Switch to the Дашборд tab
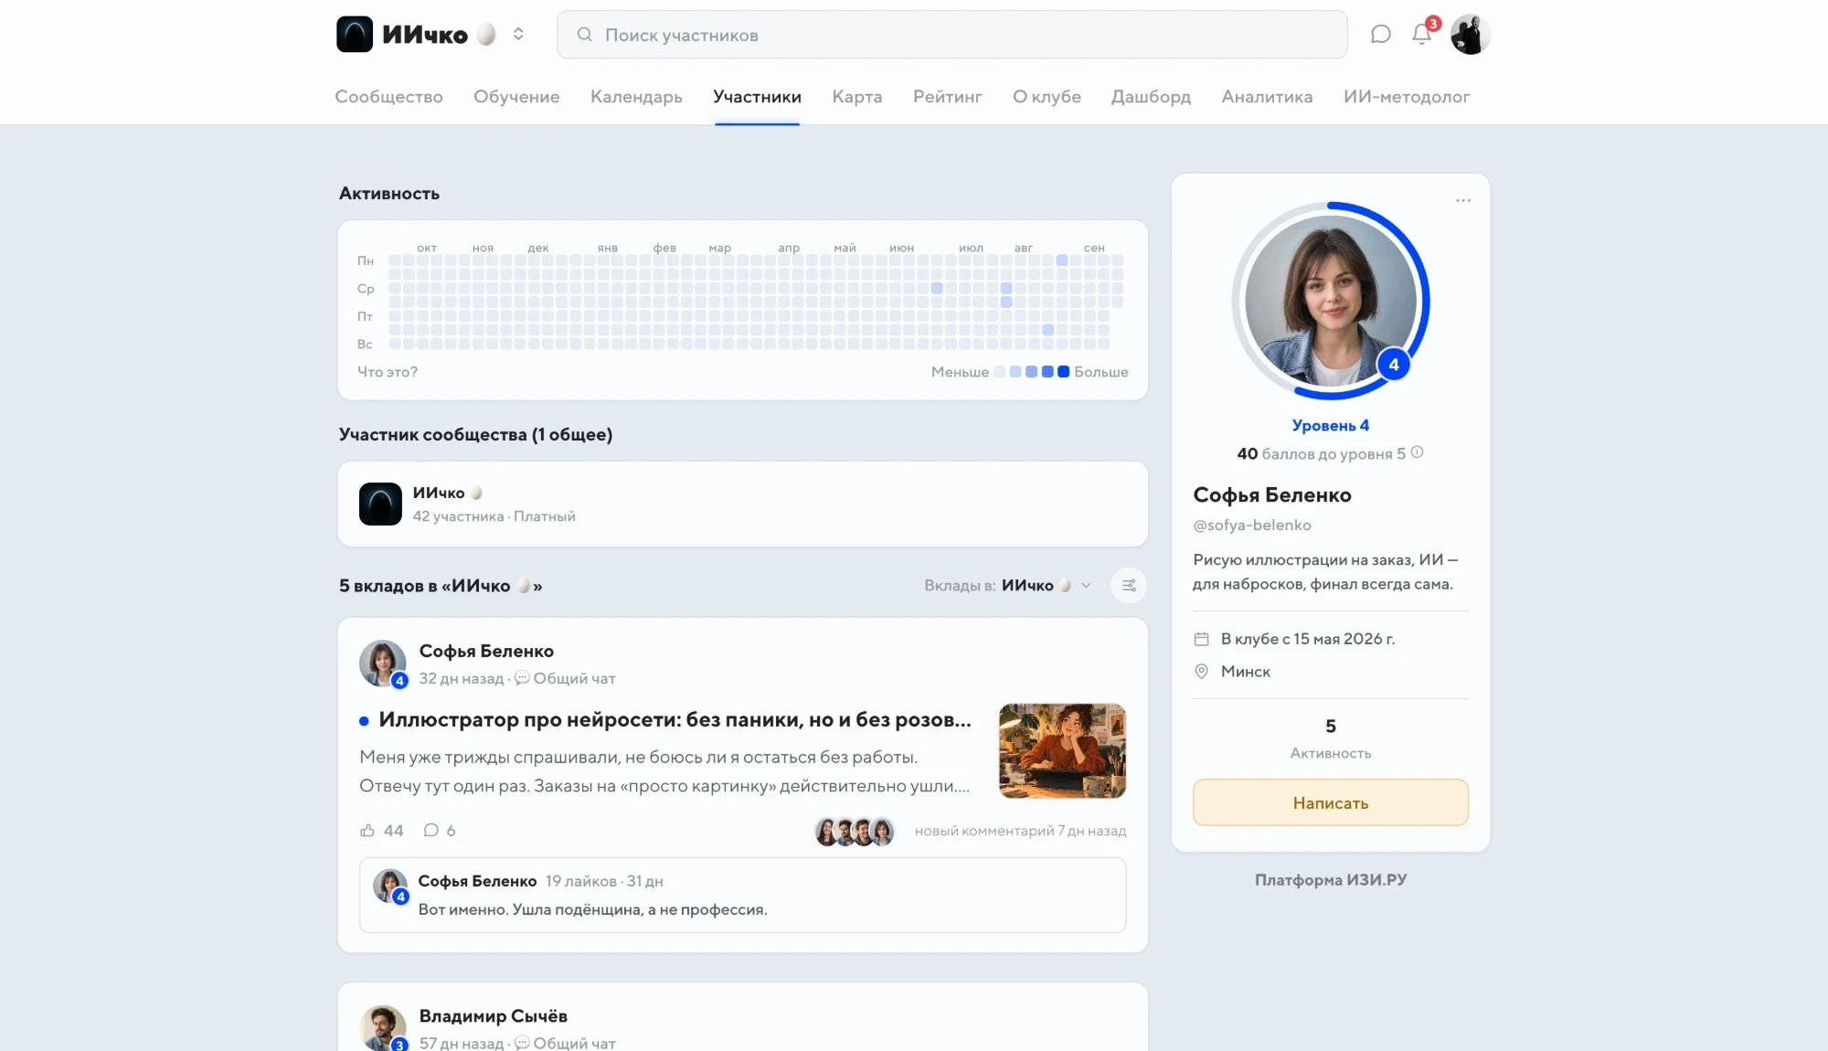Image resolution: width=1828 pixels, height=1051 pixels. point(1151,97)
